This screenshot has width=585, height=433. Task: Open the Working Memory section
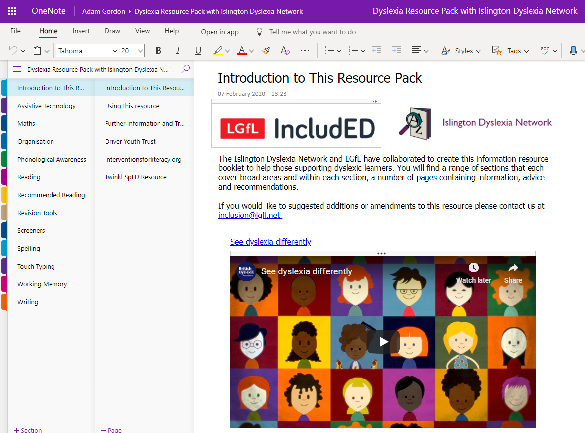click(51, 284)
